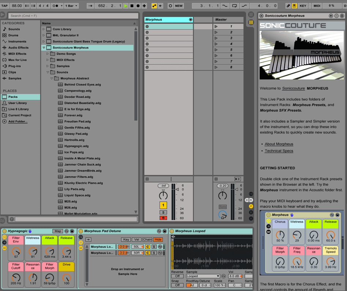Image resolution: width=347 pixels, height=291 pixels.
Task: Open the Looped sample mode dropdown
Action: (203, 276)
